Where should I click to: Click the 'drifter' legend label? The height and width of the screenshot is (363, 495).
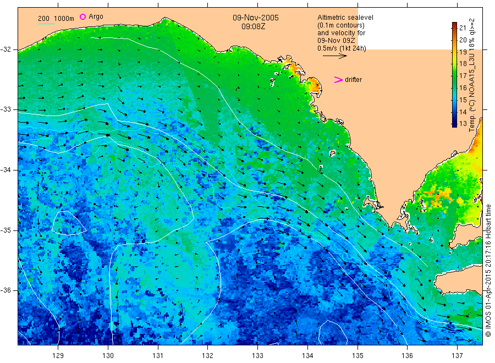(353, 80)
